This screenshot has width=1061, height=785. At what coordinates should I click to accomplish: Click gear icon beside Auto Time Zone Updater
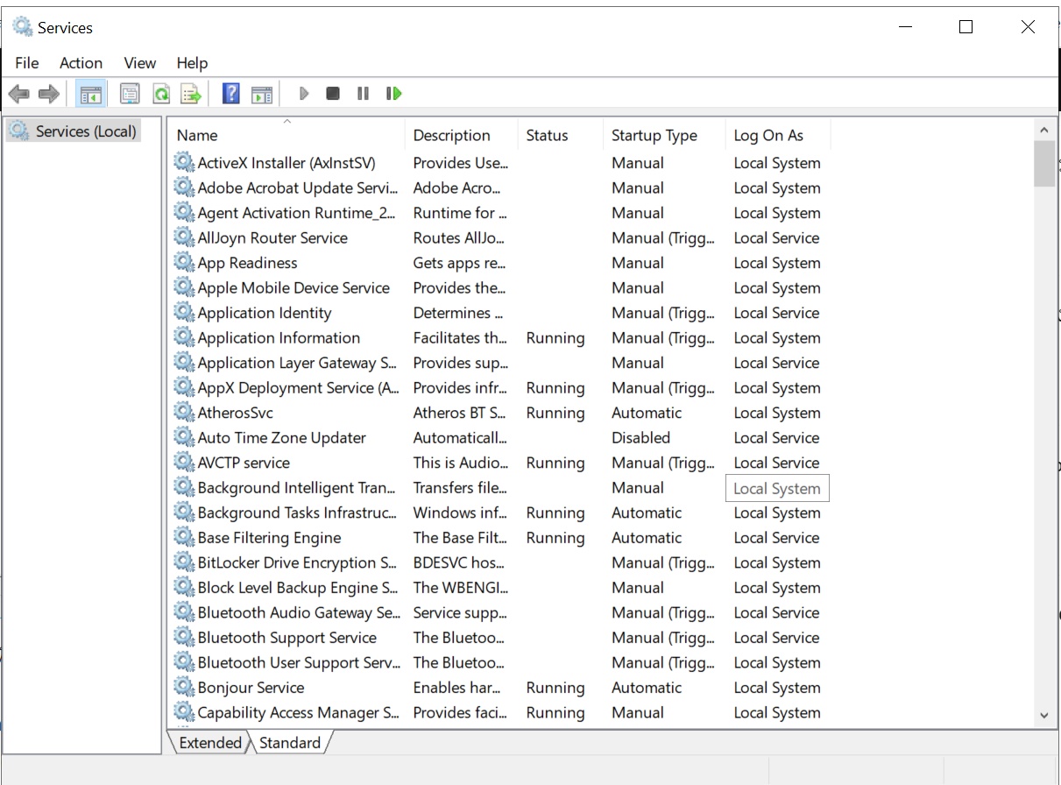(184, 437)
